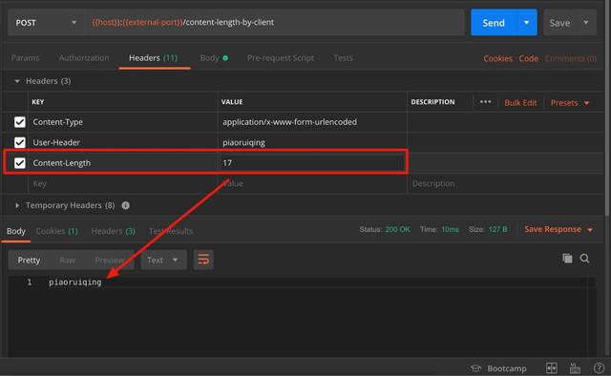
Task: Search the response with the magnifier icon
Action: click(584, 259)
